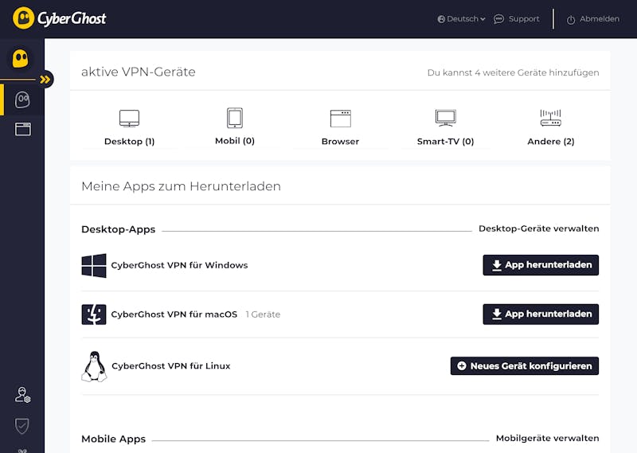The width and height of the screenshot is (637, 453).
Task: Select the Andere (2) router category
Action: point(551,127)
